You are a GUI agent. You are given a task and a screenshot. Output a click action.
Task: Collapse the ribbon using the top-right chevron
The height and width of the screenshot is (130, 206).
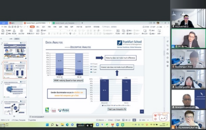click(168, 27)
